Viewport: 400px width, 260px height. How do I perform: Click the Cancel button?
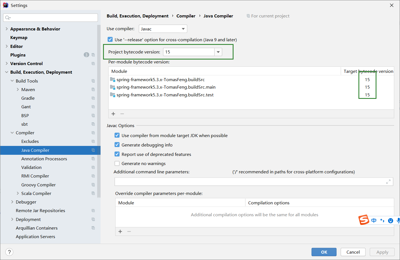pos(353,252)
